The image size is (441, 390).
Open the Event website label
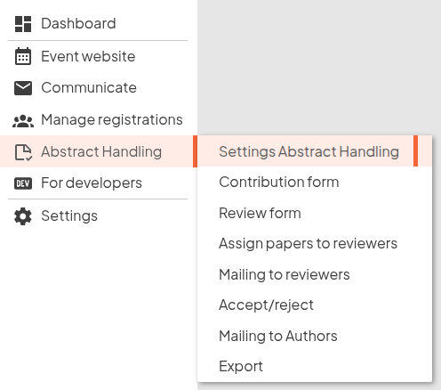tap(88, 56)
